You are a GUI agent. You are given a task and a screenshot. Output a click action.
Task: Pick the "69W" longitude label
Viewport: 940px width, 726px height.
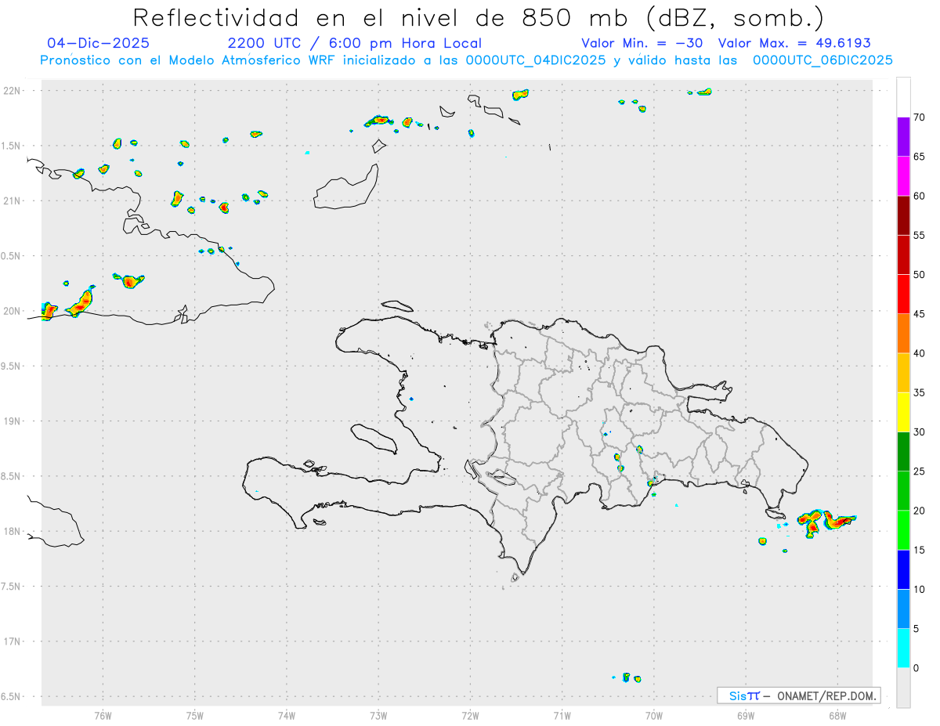coord(746,715)
